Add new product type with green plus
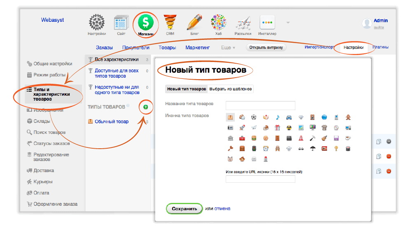 (x=145, y=107)
